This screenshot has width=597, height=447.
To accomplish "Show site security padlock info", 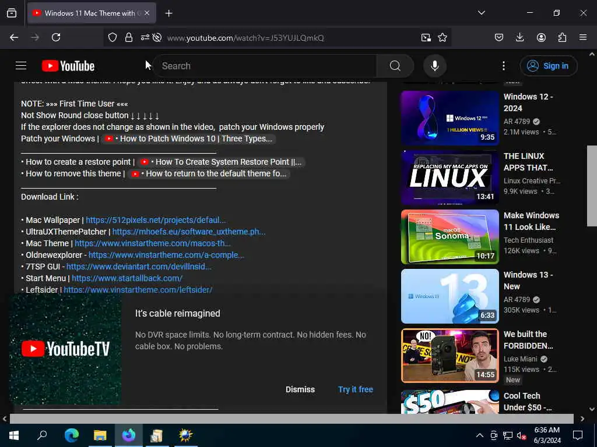I will click(129, 37).
